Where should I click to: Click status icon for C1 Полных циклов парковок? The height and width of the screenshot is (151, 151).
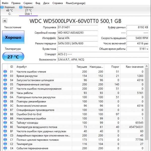point(5,140)
